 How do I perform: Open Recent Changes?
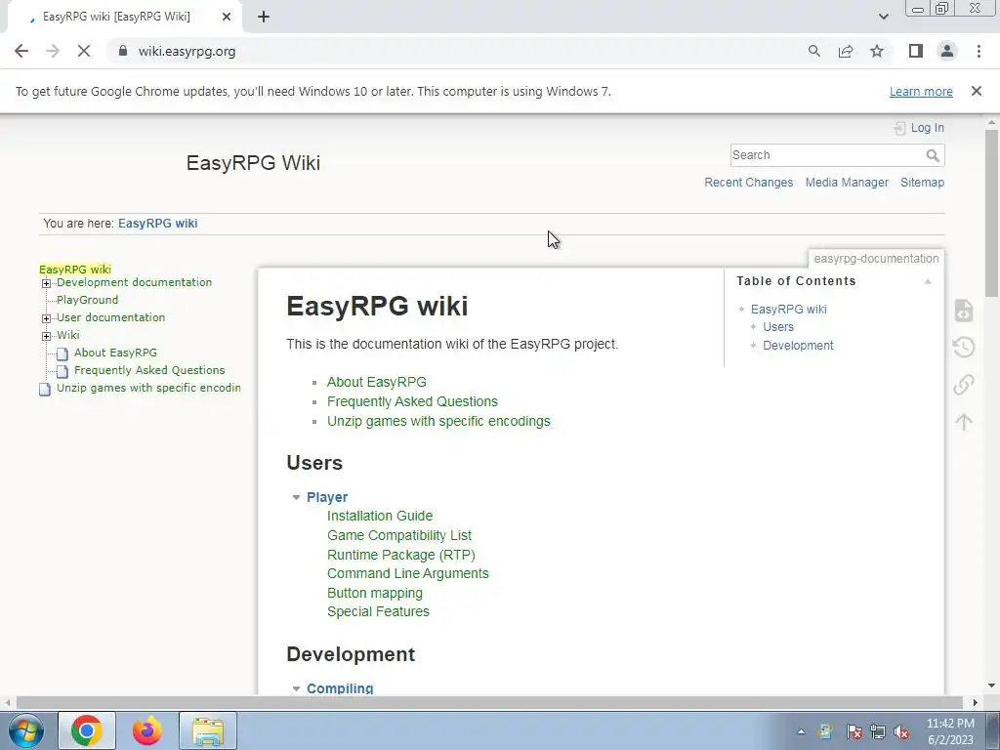(749, 183)
